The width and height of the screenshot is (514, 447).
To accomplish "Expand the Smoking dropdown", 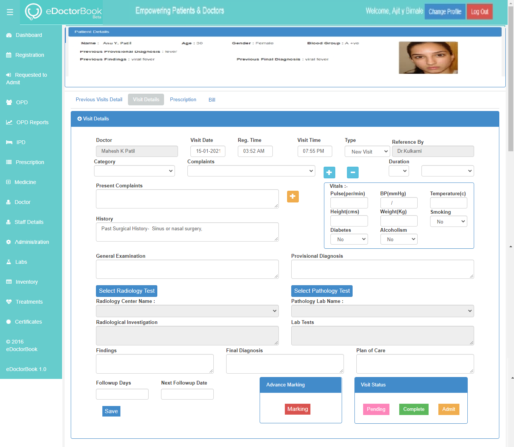I will pos(449,222).
